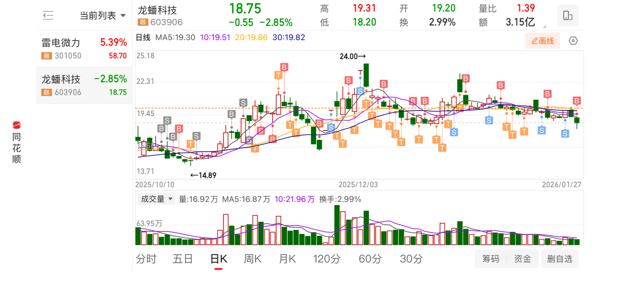Click the B marker at the chart's right edge
Viewport: 620px width, 286px height.
point(577,101)
